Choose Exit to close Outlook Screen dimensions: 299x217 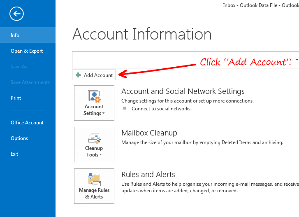(x=14, y=154)
